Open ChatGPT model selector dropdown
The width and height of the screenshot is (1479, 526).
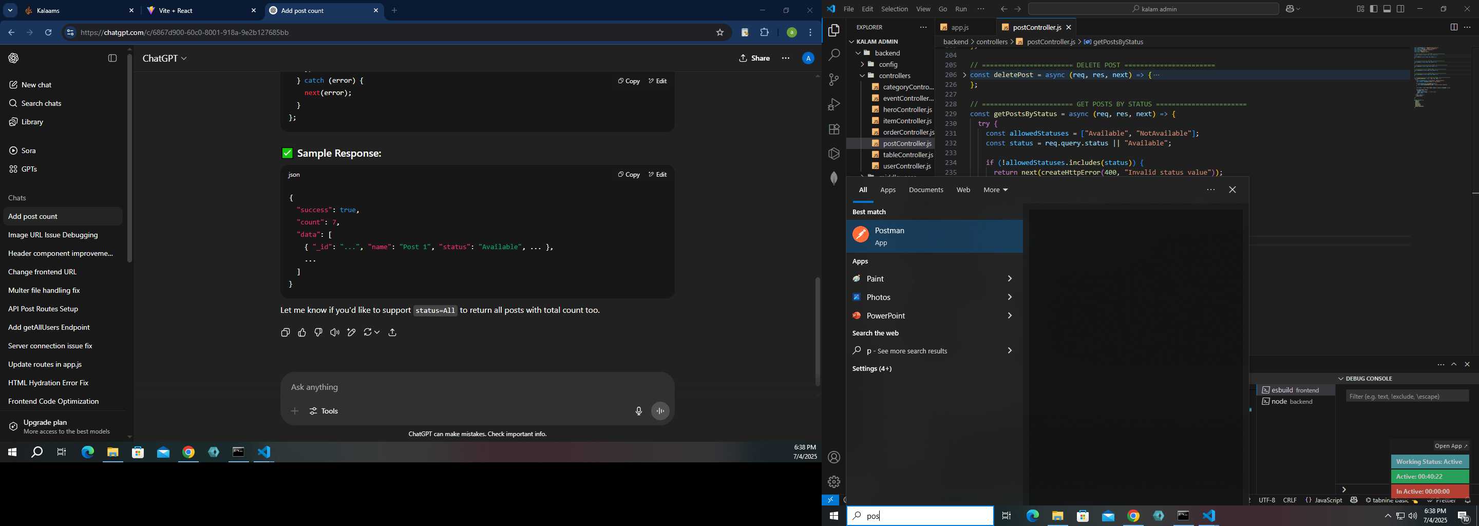tap(165, 59)
